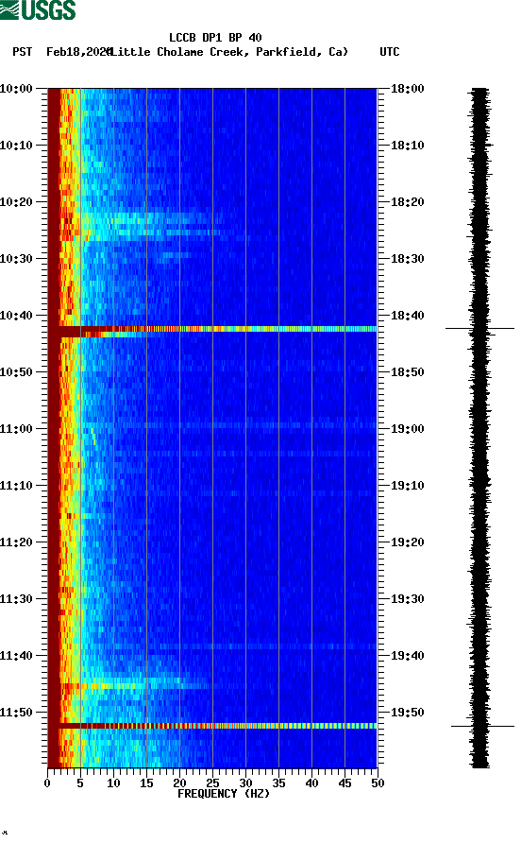Click the '18:40' UTC time label
Screen dimensions: 521x843
pos(408,315)
